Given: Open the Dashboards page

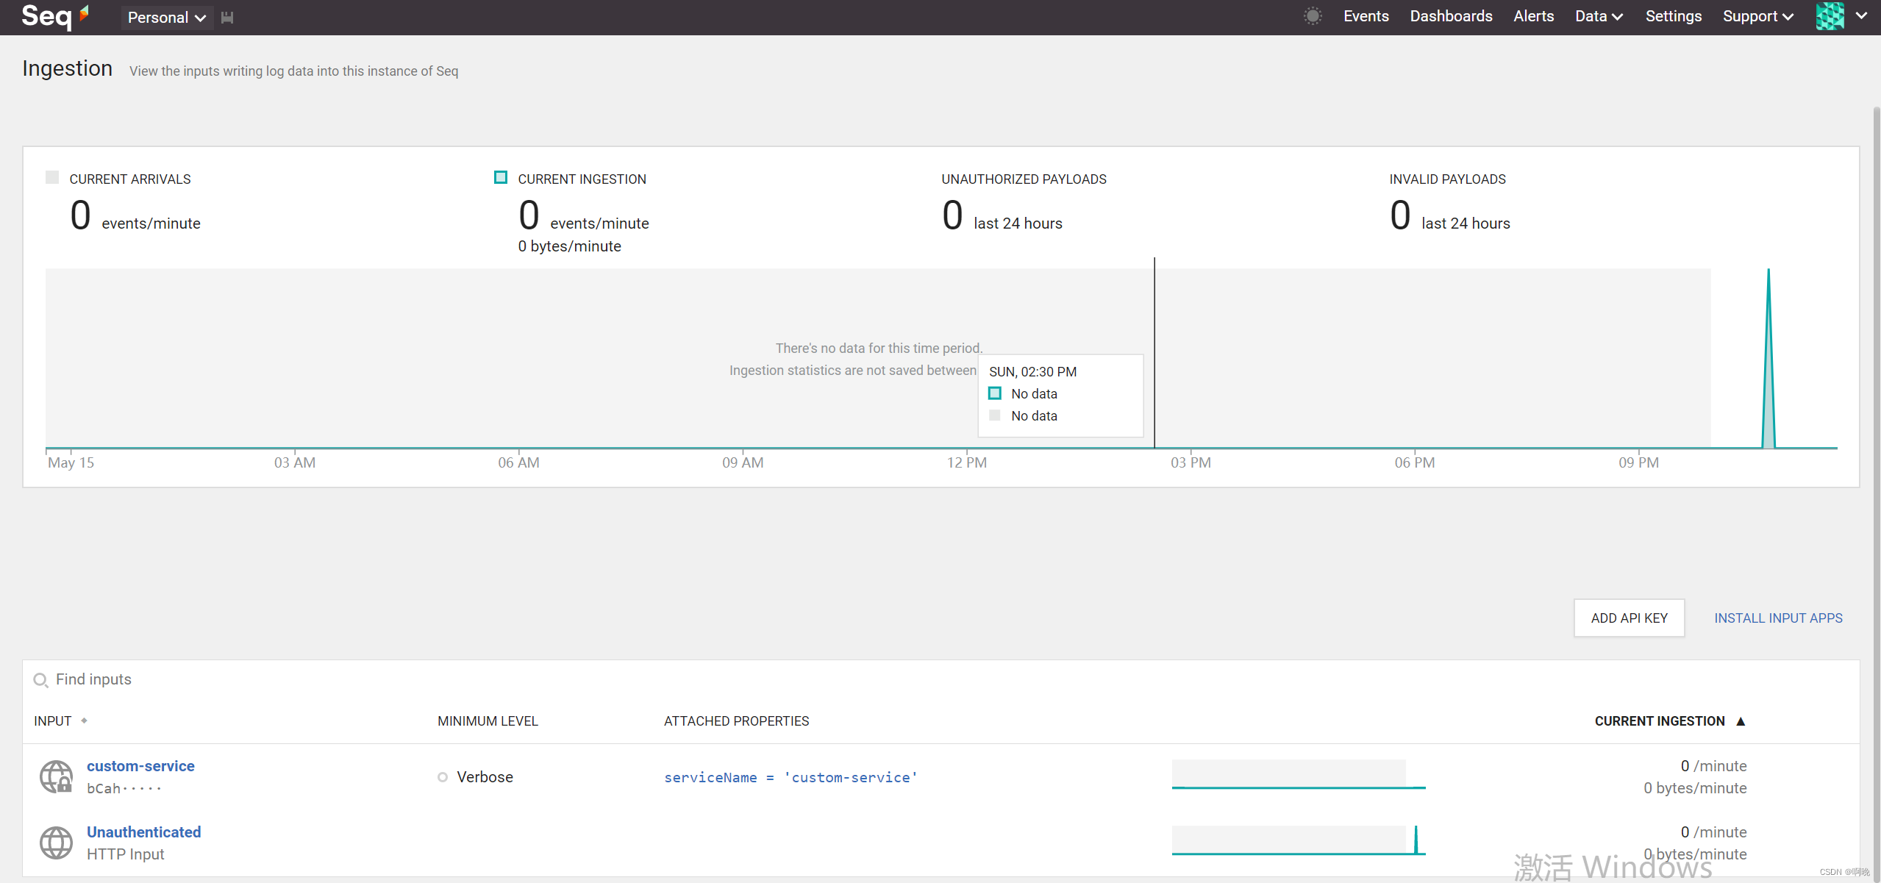Looking at the screenshot, I should pos(1451,16).
